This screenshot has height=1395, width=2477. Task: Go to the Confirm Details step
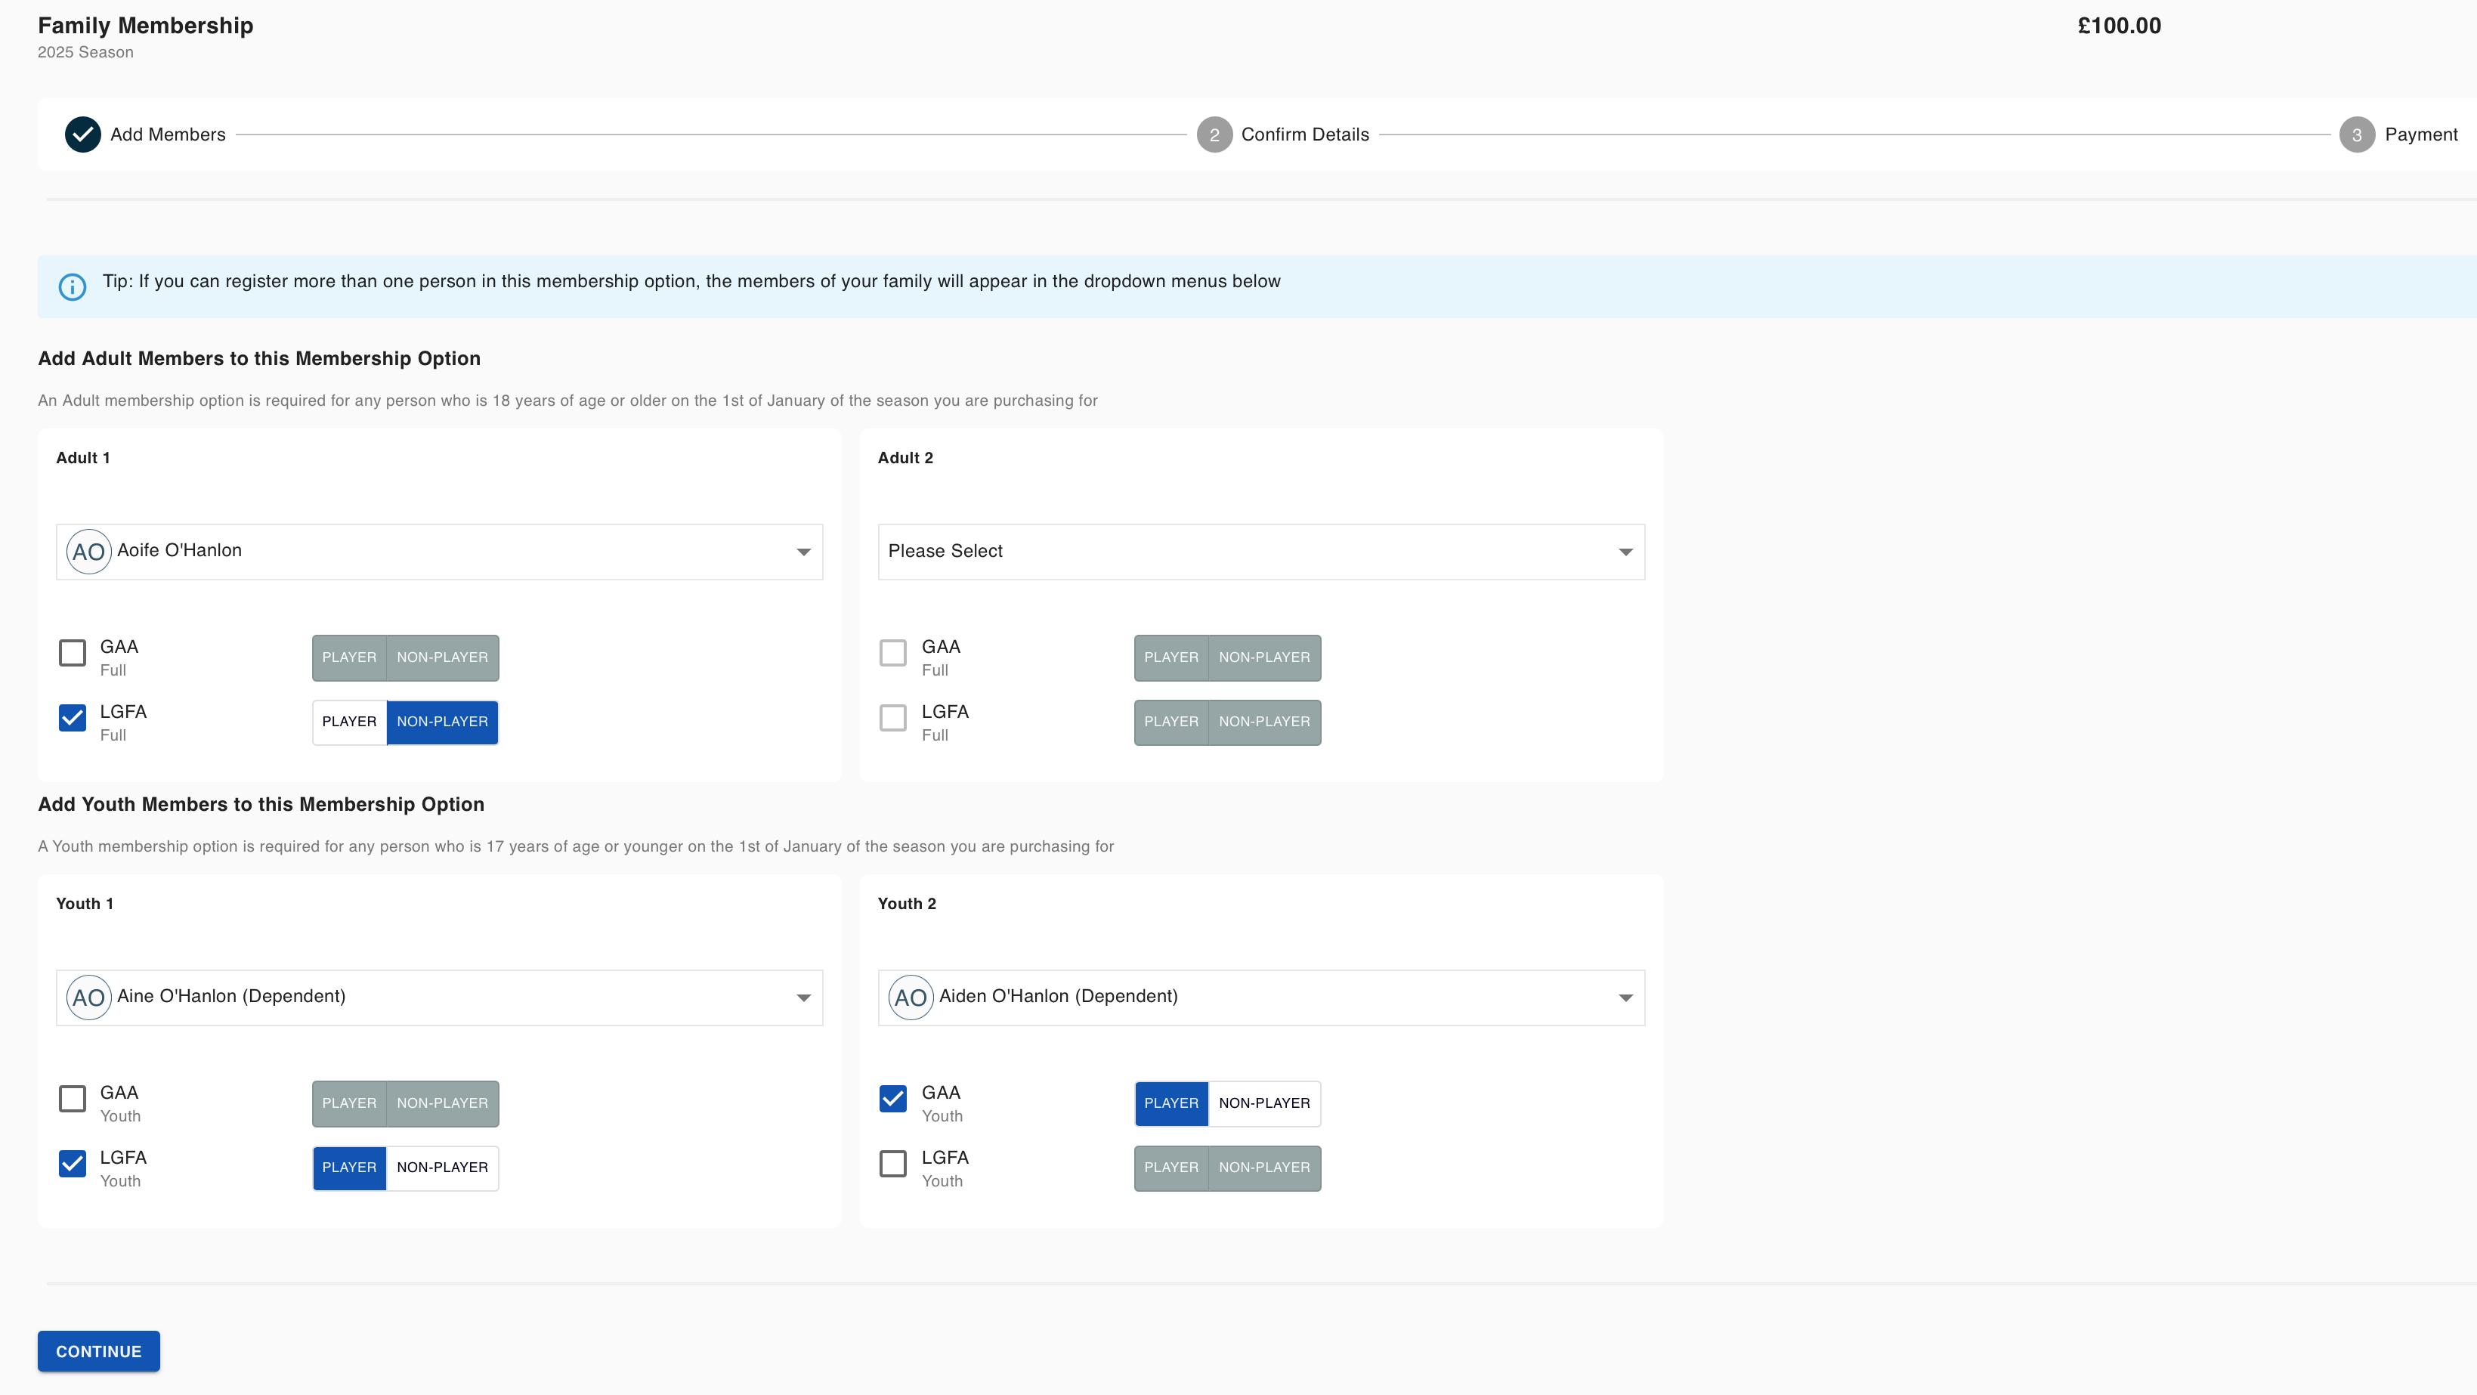[1305, 135]
